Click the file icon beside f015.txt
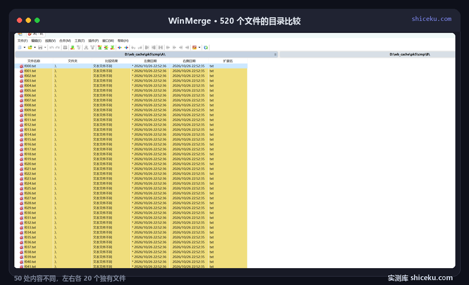This screenshot has width=469, height=285. coord(22,140)
